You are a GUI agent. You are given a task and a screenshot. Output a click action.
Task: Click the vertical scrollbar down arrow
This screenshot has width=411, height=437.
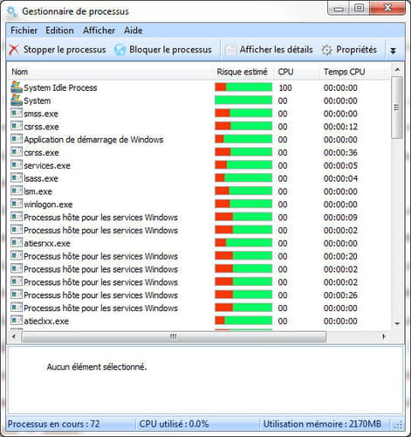[397, 323]
